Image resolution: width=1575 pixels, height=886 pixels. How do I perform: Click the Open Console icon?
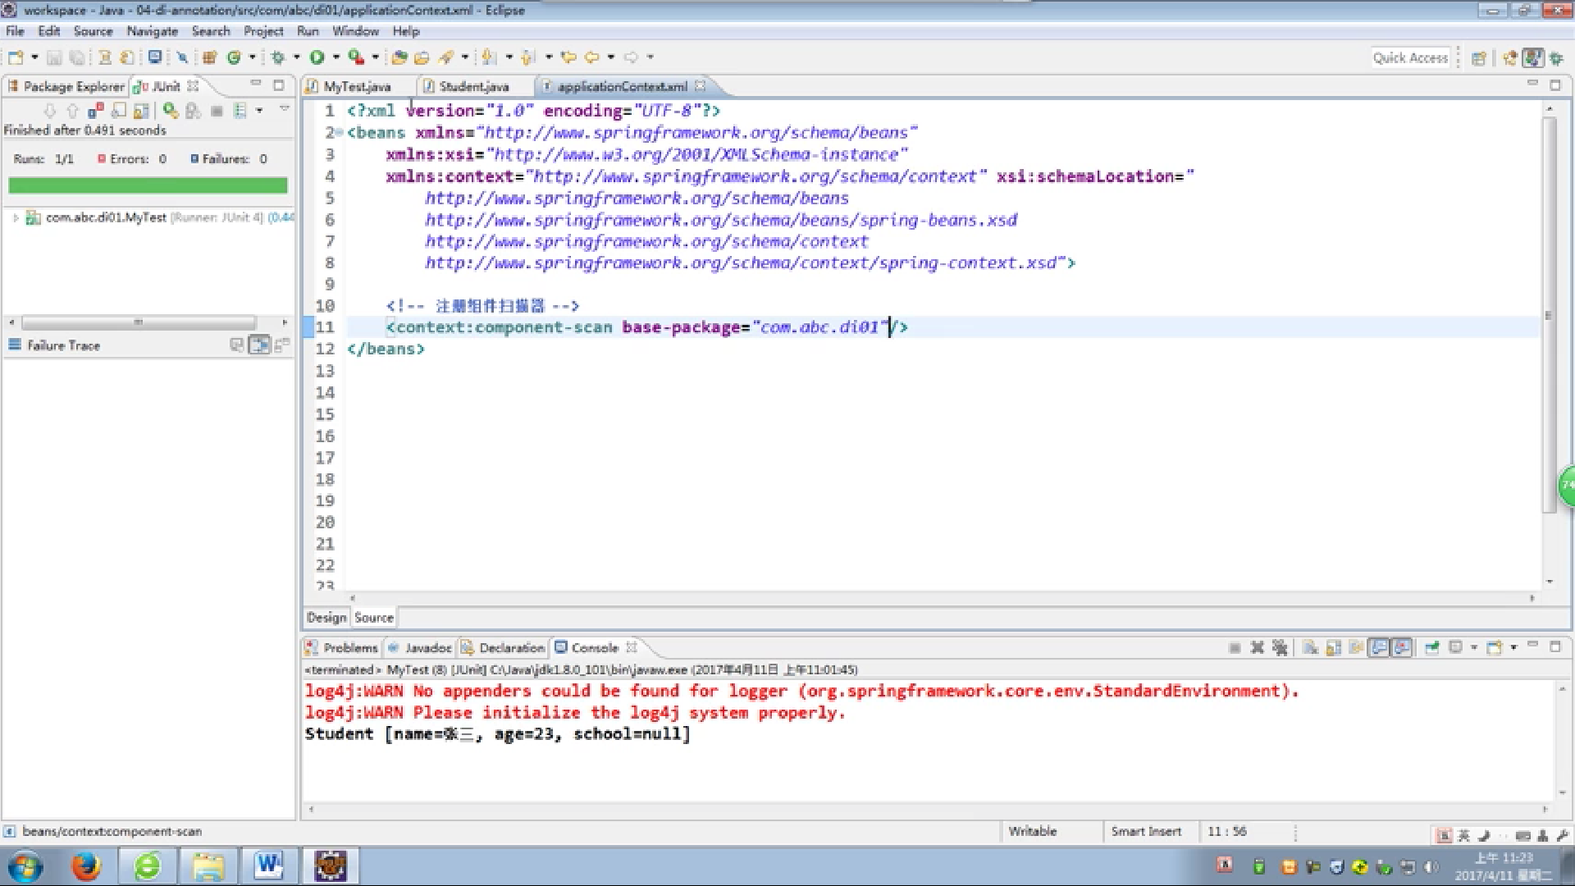pos(1495,648)
